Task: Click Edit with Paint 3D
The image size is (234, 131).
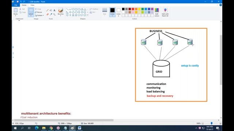Action: coord(165,12)
